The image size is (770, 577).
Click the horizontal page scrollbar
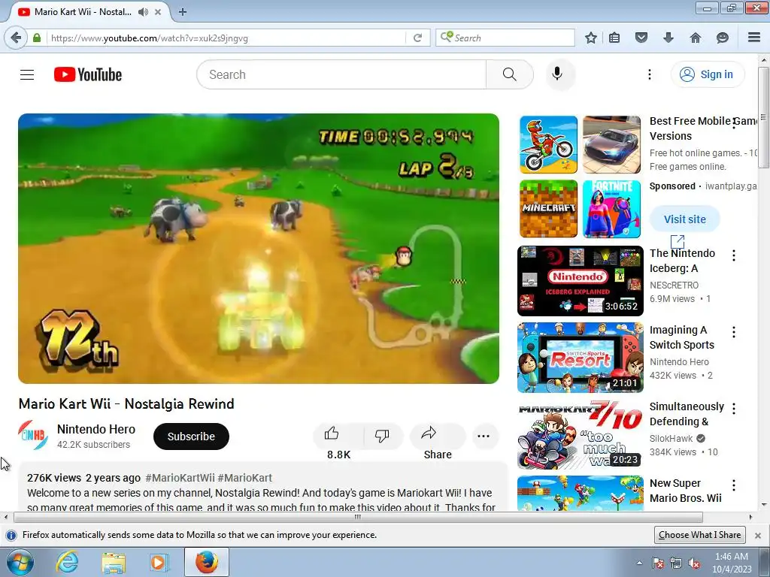[358, 517]
